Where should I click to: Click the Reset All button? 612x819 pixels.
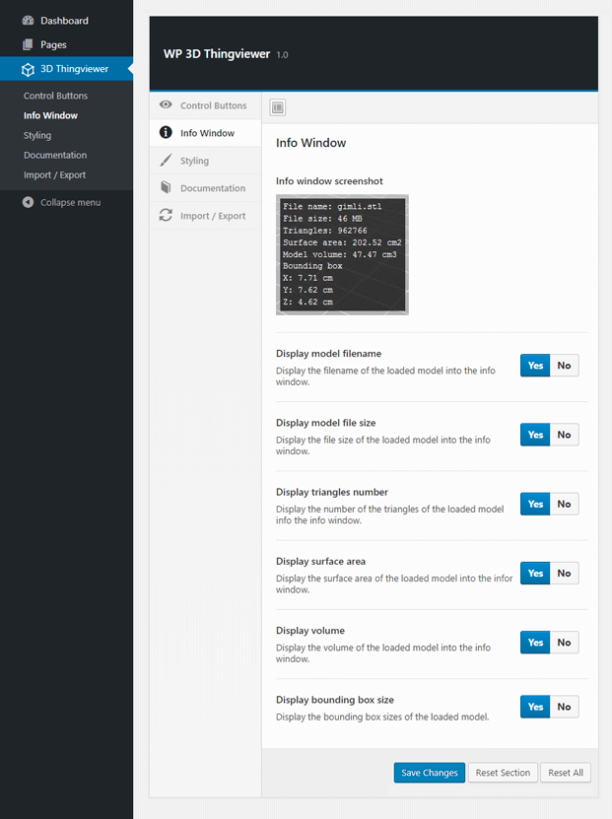pos(566,773)
